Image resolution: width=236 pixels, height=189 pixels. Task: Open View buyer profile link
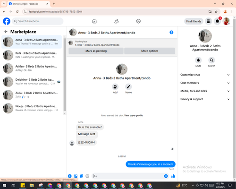click(134, 116)
